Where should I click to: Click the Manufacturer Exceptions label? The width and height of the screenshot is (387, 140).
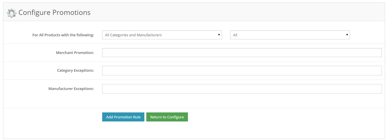click(71, 89)
